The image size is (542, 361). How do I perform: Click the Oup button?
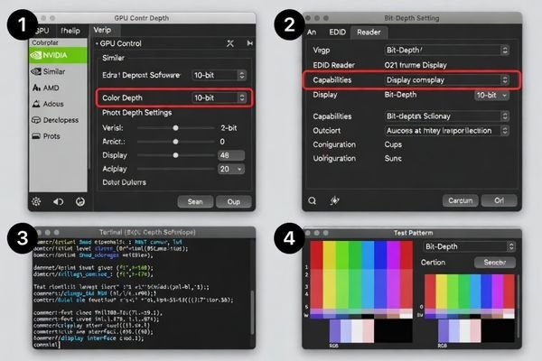coord(234,202)
